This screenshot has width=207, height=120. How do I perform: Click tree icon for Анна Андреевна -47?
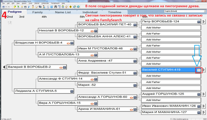point(135,61)
